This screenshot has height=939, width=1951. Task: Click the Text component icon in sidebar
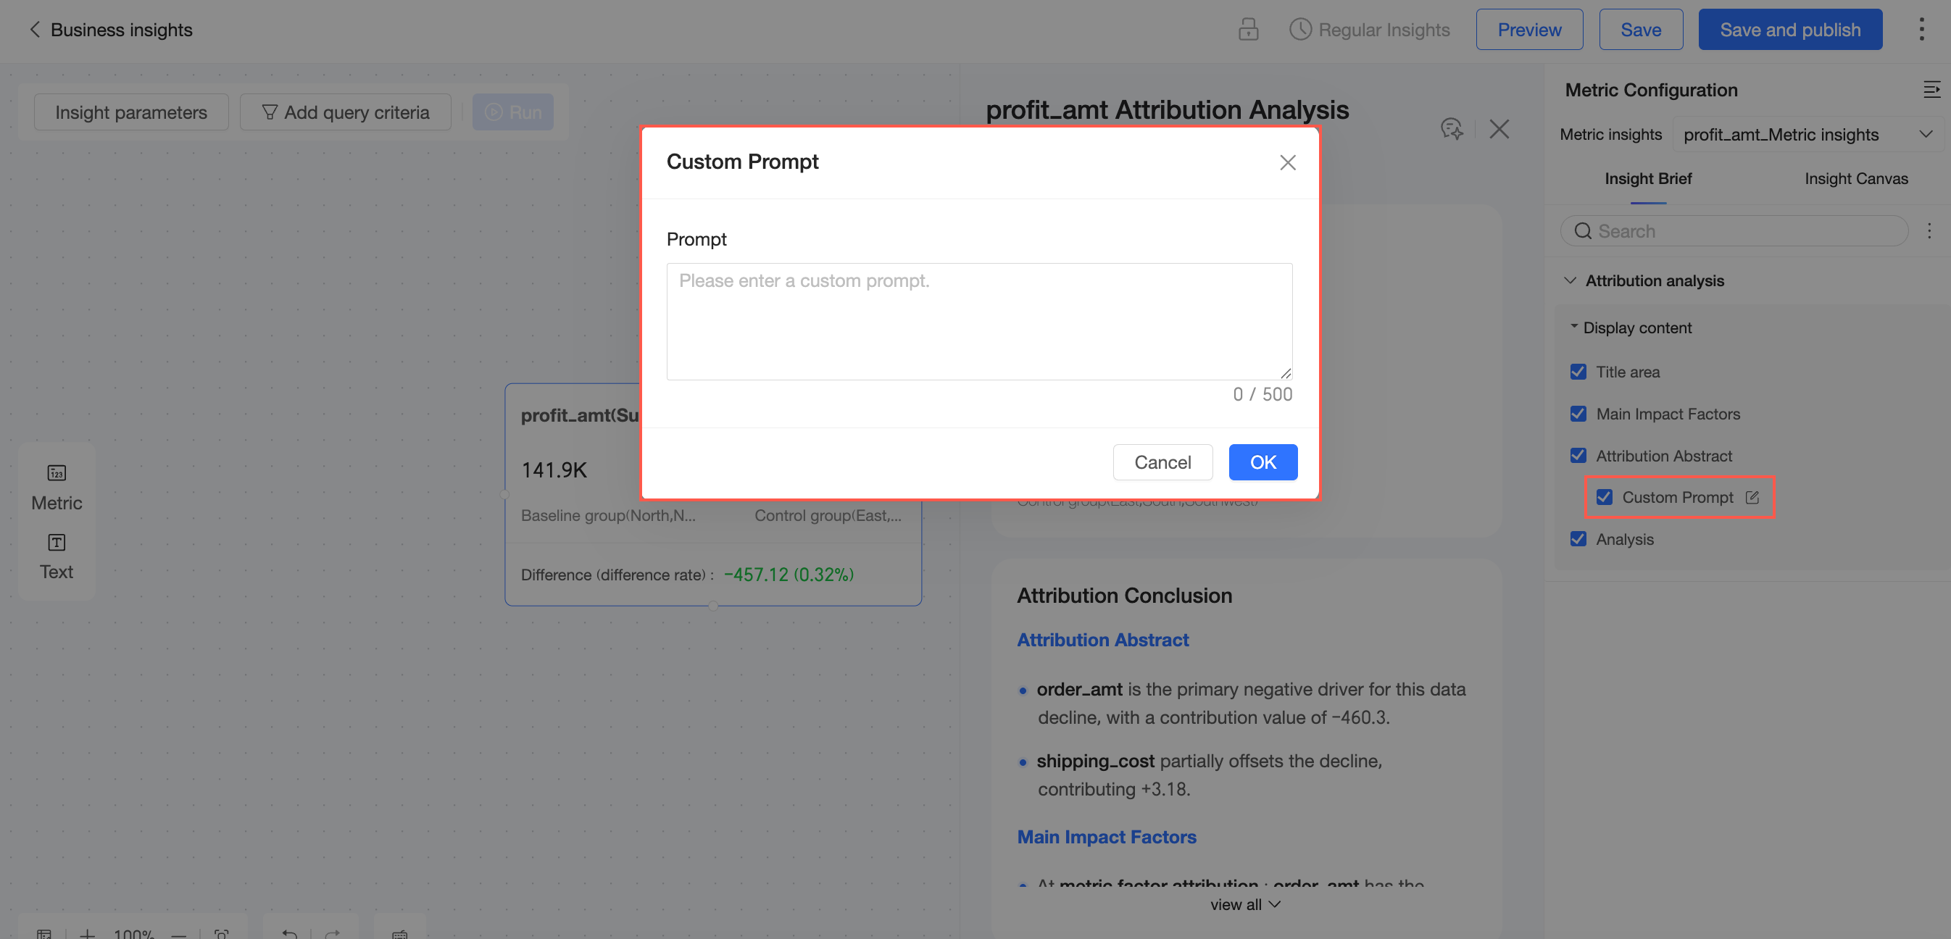[x=57, y=542]
